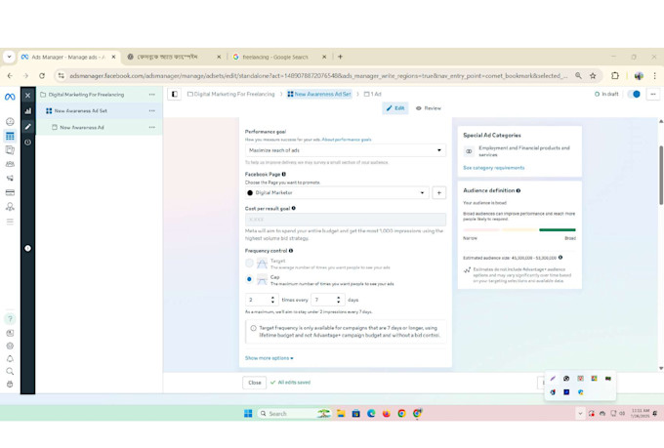Switch to the Review tab
Screen dimensions: 664x448
click(x=428, y=108)
